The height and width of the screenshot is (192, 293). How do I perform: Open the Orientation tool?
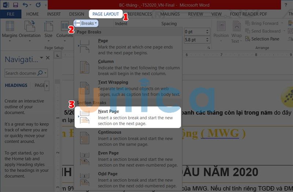coord(30,30)
